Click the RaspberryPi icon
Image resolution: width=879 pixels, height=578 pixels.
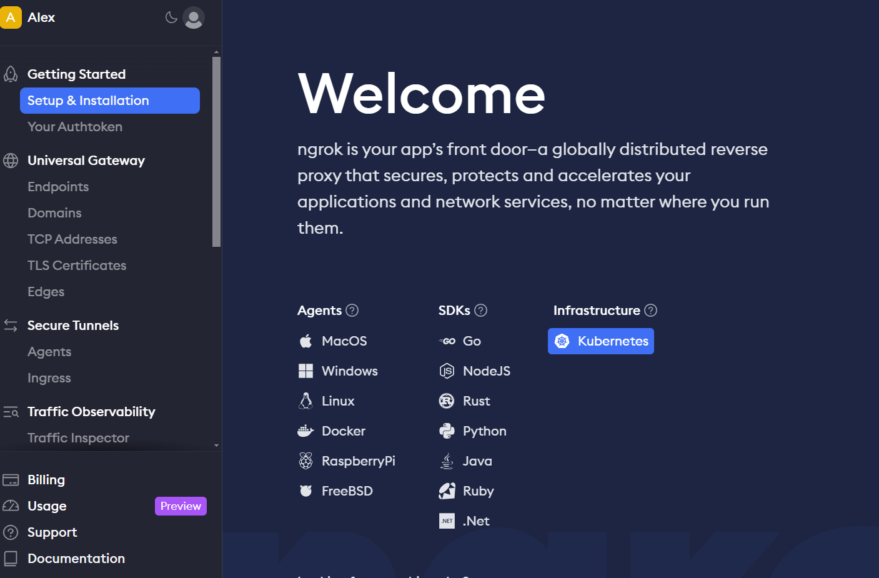click(x=305, y=461)
